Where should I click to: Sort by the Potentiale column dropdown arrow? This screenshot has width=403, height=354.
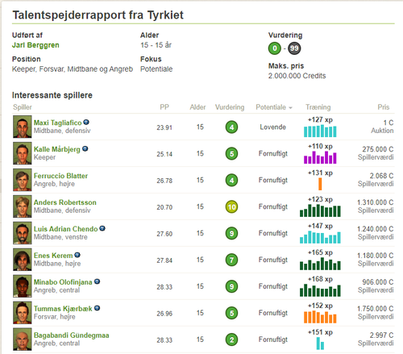tap(290, 108)
